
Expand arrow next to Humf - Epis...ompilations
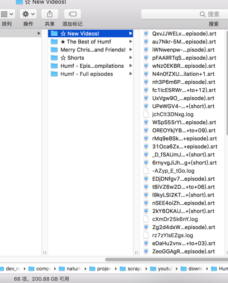click(131, 65)
